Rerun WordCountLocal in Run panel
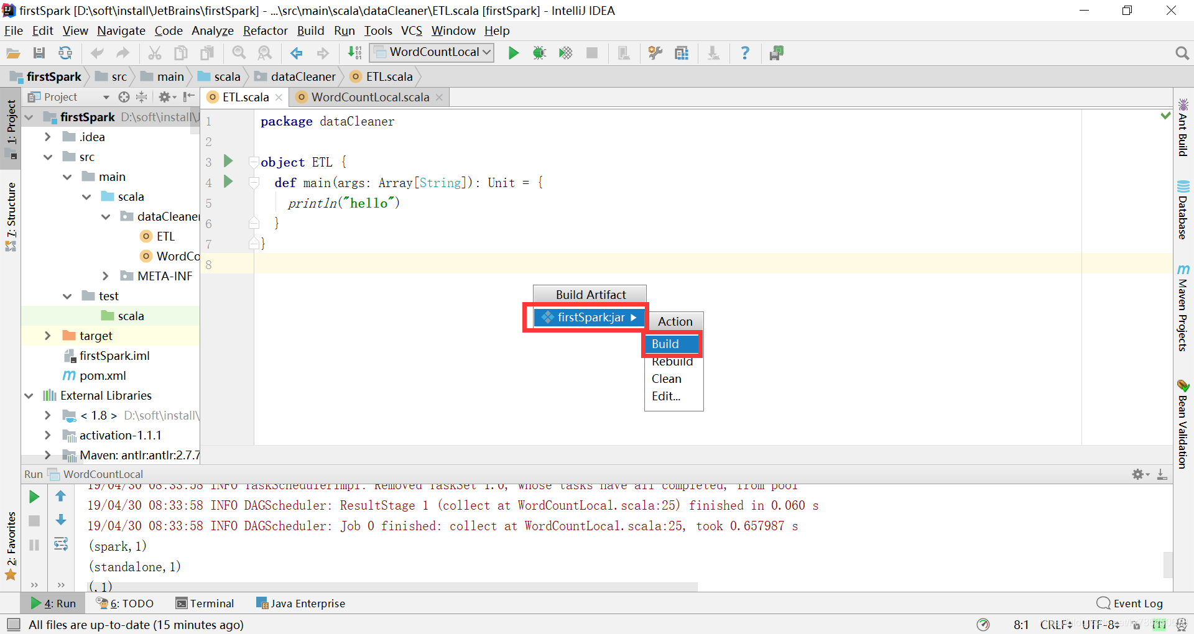This screenshot has width=1194, height=634. pyautogui.click(x=34, y=497)
